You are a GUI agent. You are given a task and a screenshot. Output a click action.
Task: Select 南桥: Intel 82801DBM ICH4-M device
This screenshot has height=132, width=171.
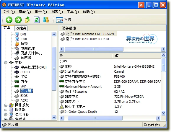click(x=85, y=39)
